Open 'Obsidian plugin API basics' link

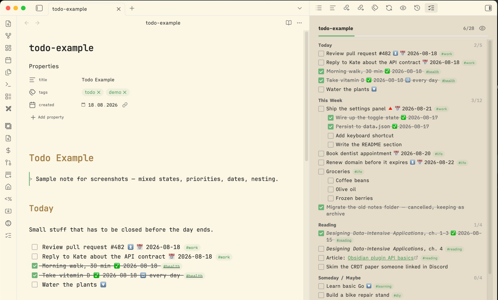pyautogui.click(x=381, y=258)
